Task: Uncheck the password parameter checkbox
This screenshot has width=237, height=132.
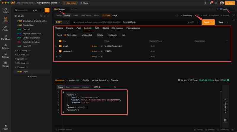Action: [60, 51]
